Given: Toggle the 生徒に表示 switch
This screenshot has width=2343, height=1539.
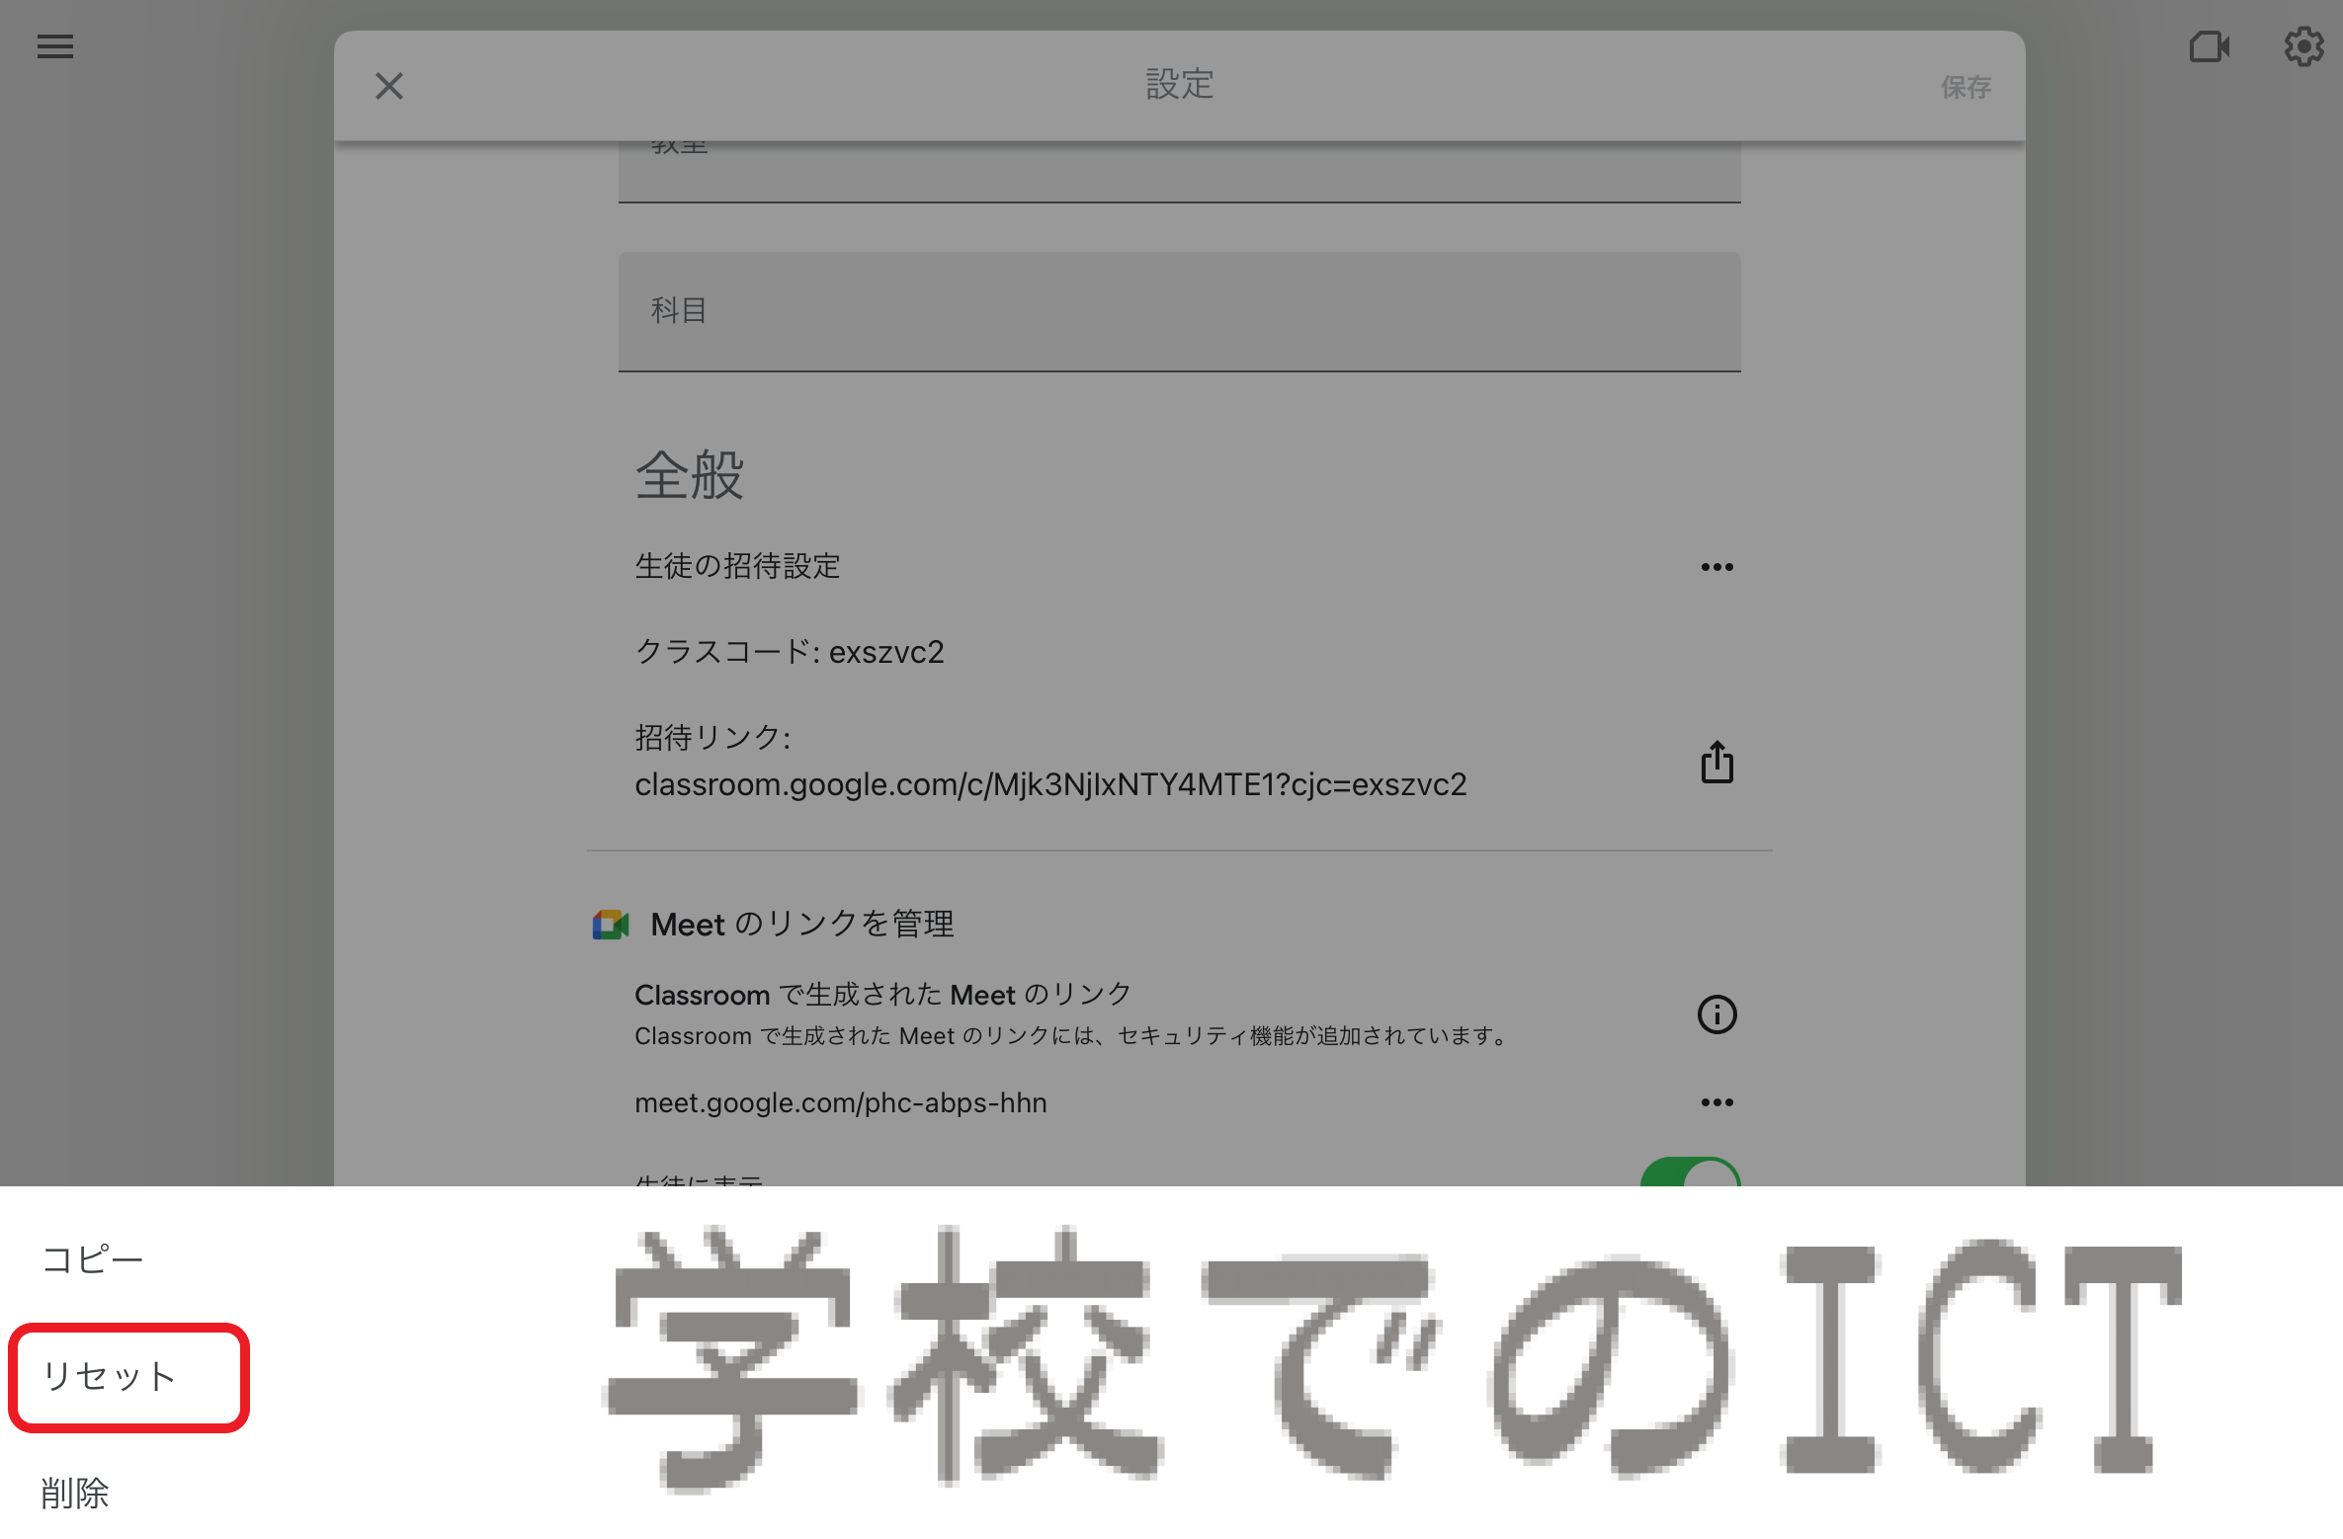Looking at the screenshot, I should pos(1690,1173).
